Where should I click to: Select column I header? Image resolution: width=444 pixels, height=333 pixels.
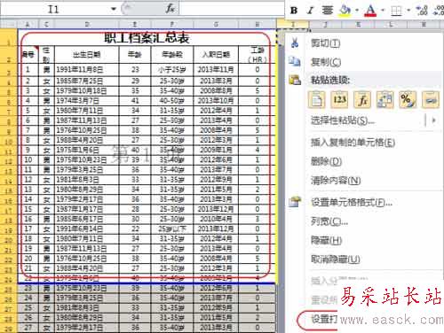click(x=293, y=24)
